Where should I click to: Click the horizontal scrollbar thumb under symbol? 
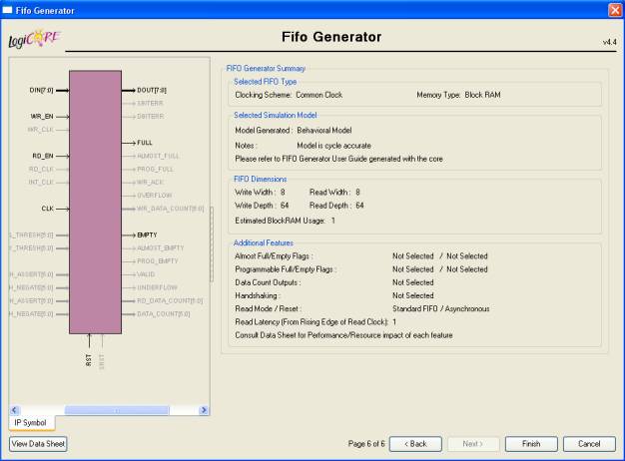[117, 410]
